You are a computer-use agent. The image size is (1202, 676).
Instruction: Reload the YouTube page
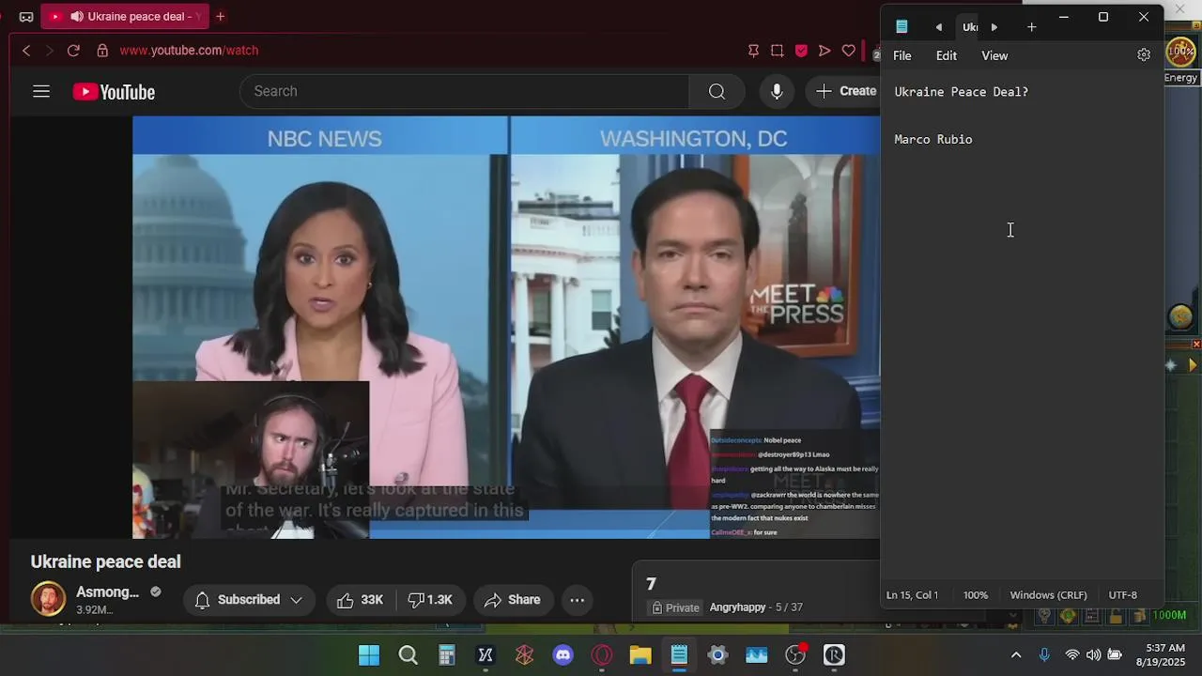point(73,50)
